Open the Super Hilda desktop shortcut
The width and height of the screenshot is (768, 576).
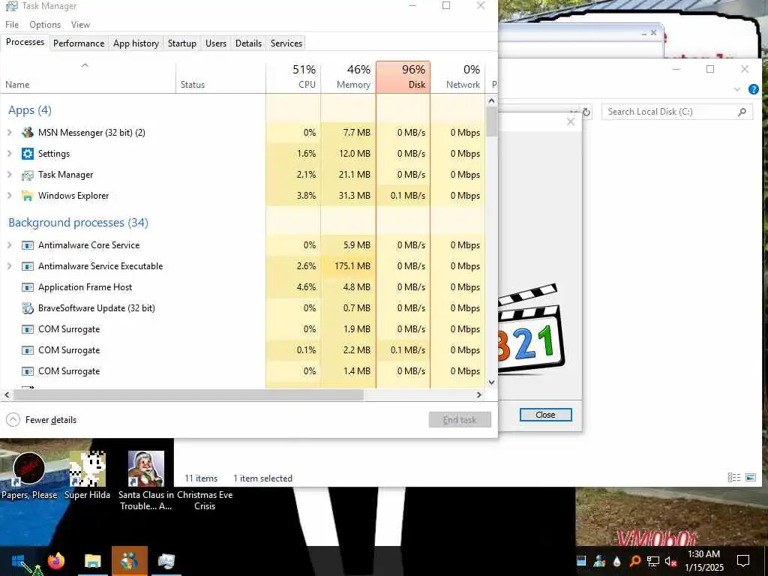pyautogui.click(x=87, y=475)
